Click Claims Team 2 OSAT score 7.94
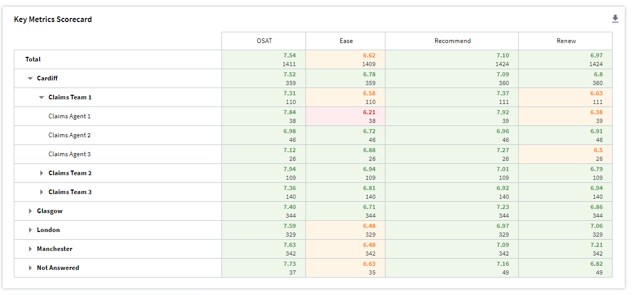This screenshot has width=632, height=295. coord(290,169)
